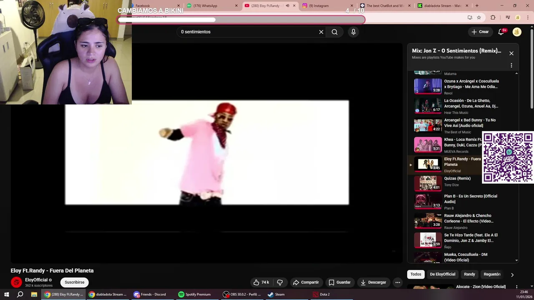Play La Ocasión by Hear This Music
This screenshot has height=300, width=534.
coord(463,106)
